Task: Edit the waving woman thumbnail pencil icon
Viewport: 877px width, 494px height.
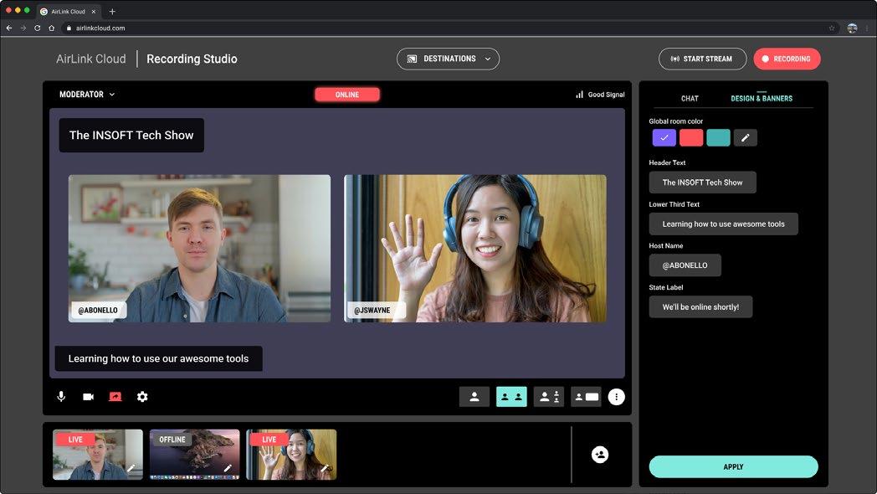Action: (325, 468)
